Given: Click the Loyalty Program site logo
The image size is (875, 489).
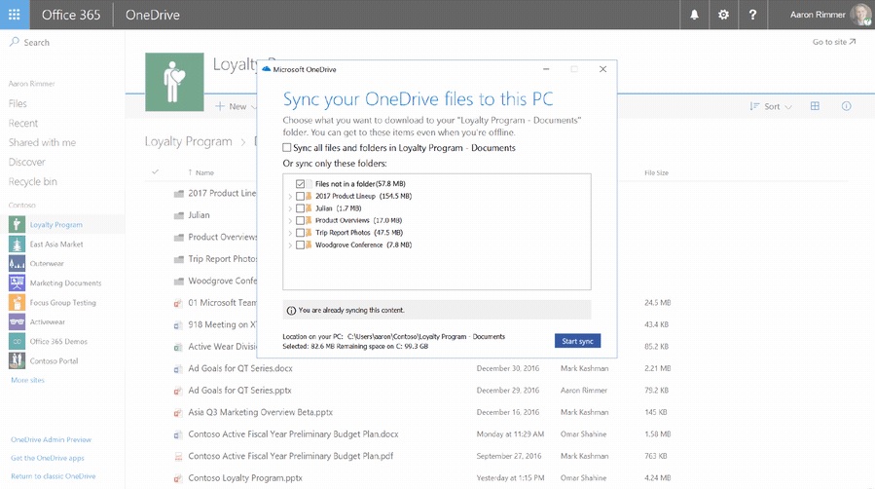Looking at the screenshot, I should pyautogui.click(x=174, y=82).
